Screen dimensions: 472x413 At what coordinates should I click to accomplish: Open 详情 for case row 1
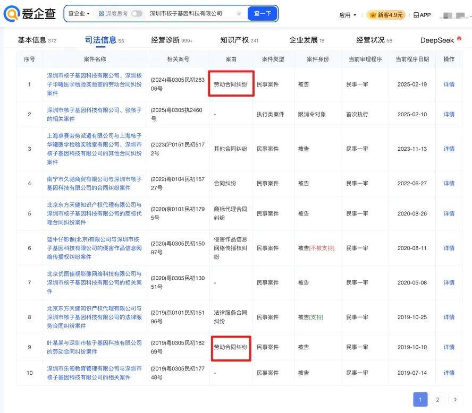click(449, 84)
